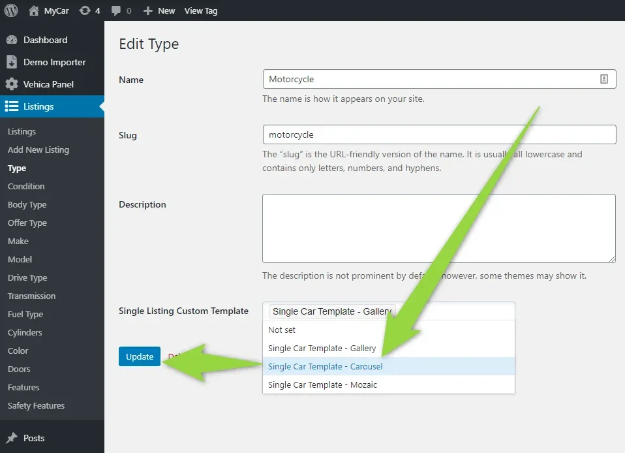The width and height of the screenshot is (625, 453).
Task: Open the Cylinders submenu link
Action: (25, 333)
